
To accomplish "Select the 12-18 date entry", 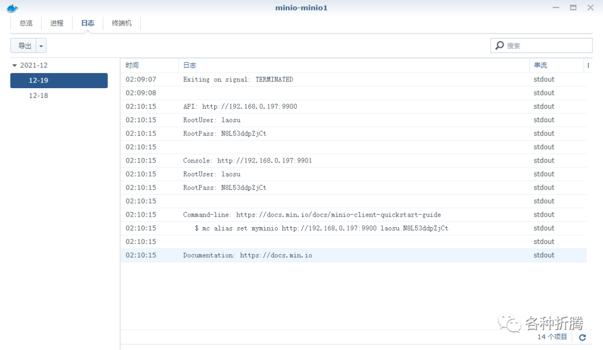I will click(59, 95).
